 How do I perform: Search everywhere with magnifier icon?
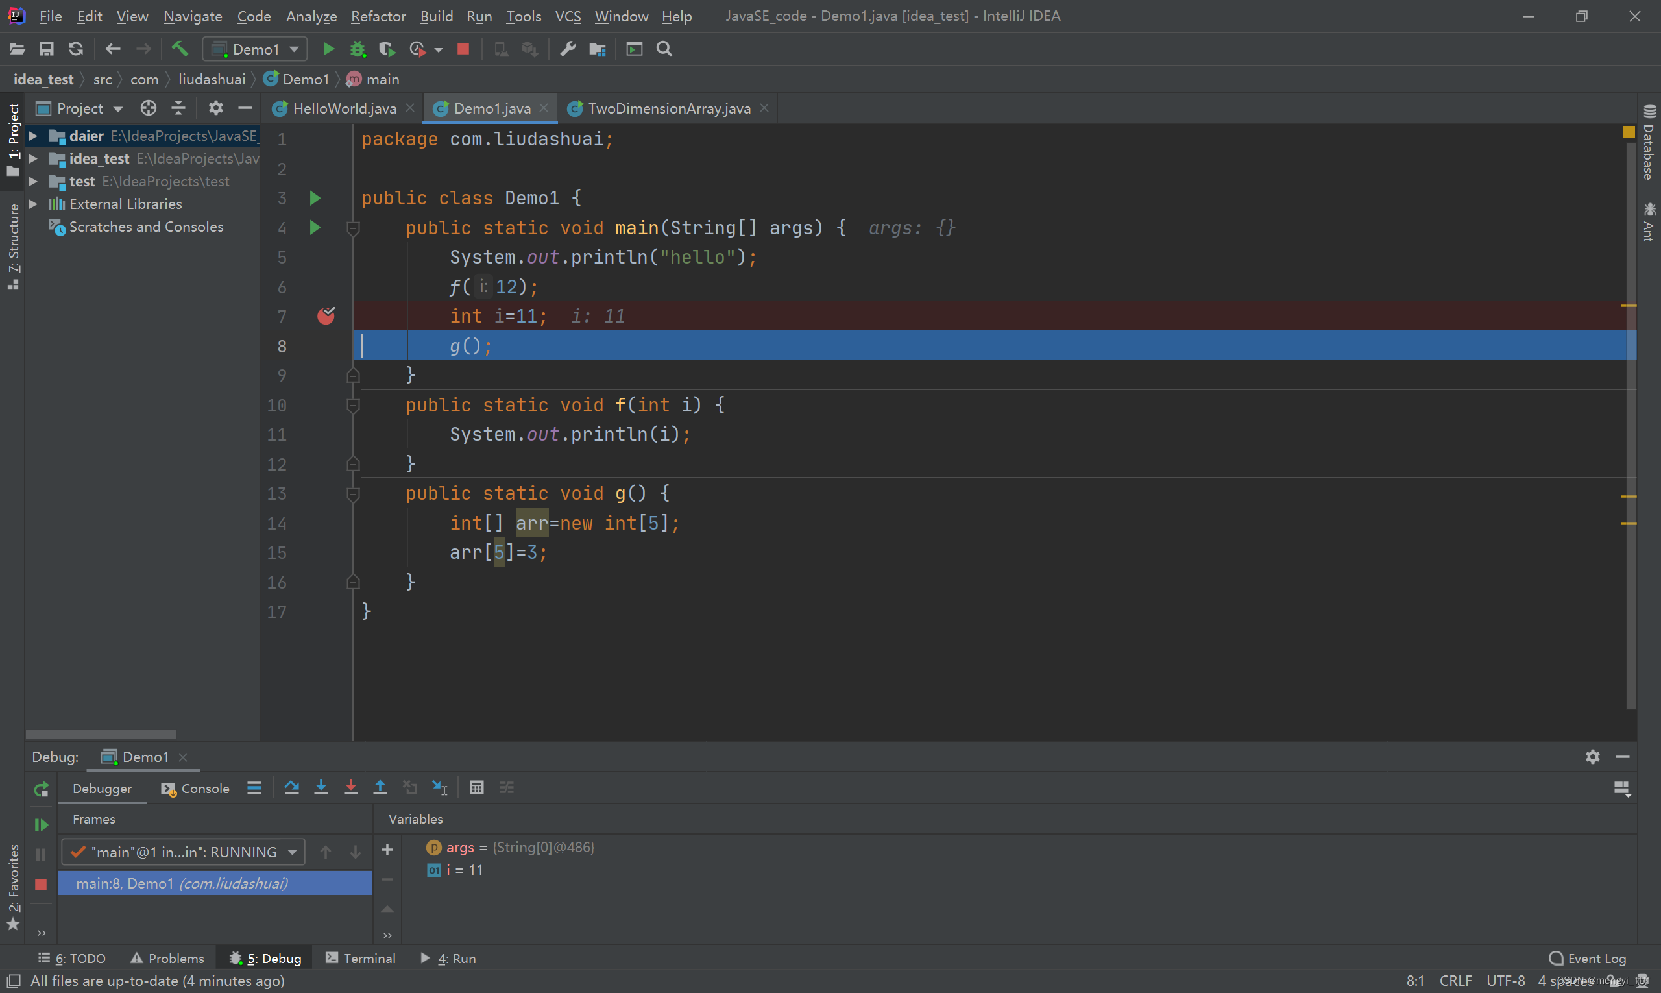point(664,49)
